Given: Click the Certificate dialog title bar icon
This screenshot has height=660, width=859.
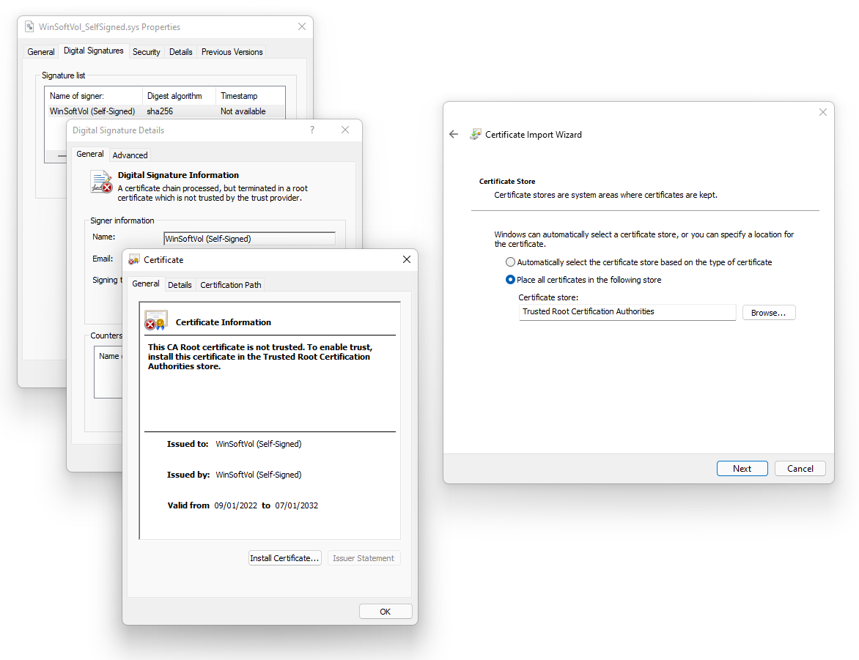Looking at the screenshot, I should [133, 259].
